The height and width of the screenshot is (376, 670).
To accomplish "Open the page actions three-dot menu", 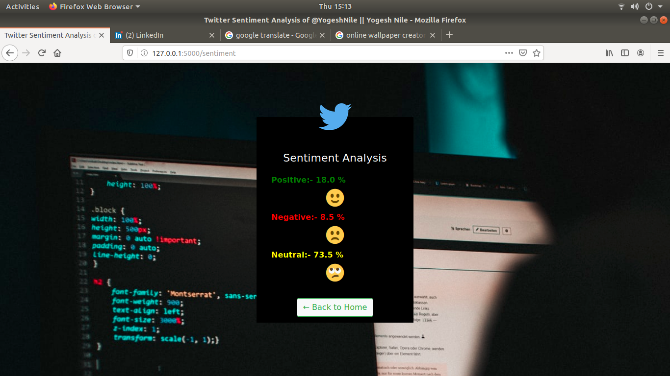I will coord(509,53).
